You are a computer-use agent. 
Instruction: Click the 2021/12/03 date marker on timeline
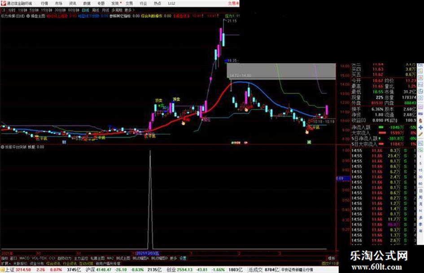coord(148,253)
